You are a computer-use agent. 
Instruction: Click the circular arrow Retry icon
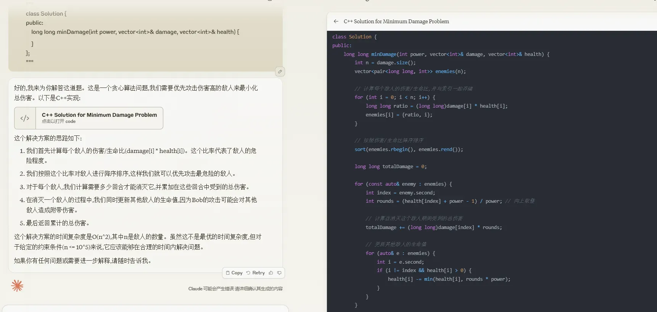click(248, 273)
